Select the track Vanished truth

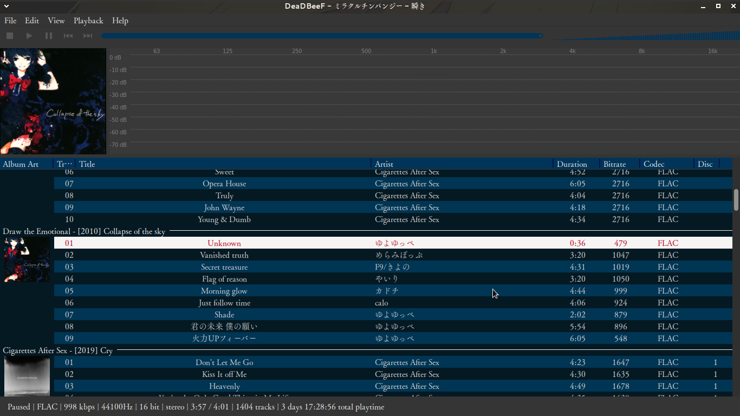pyautogui.click(x=224, y=255)
